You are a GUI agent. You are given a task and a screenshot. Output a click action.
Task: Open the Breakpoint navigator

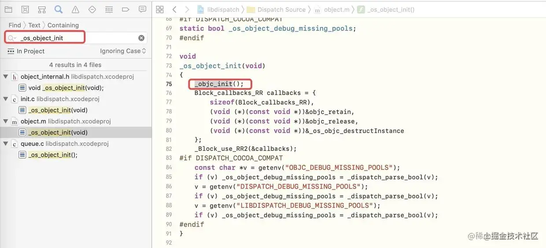coord(125,9)
